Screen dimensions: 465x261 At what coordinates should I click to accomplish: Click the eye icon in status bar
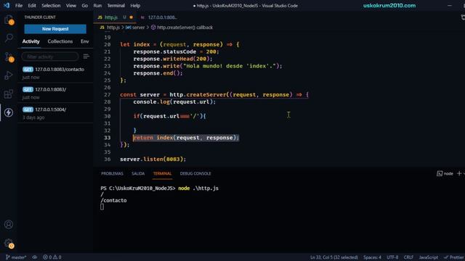[x=35, y=257]
